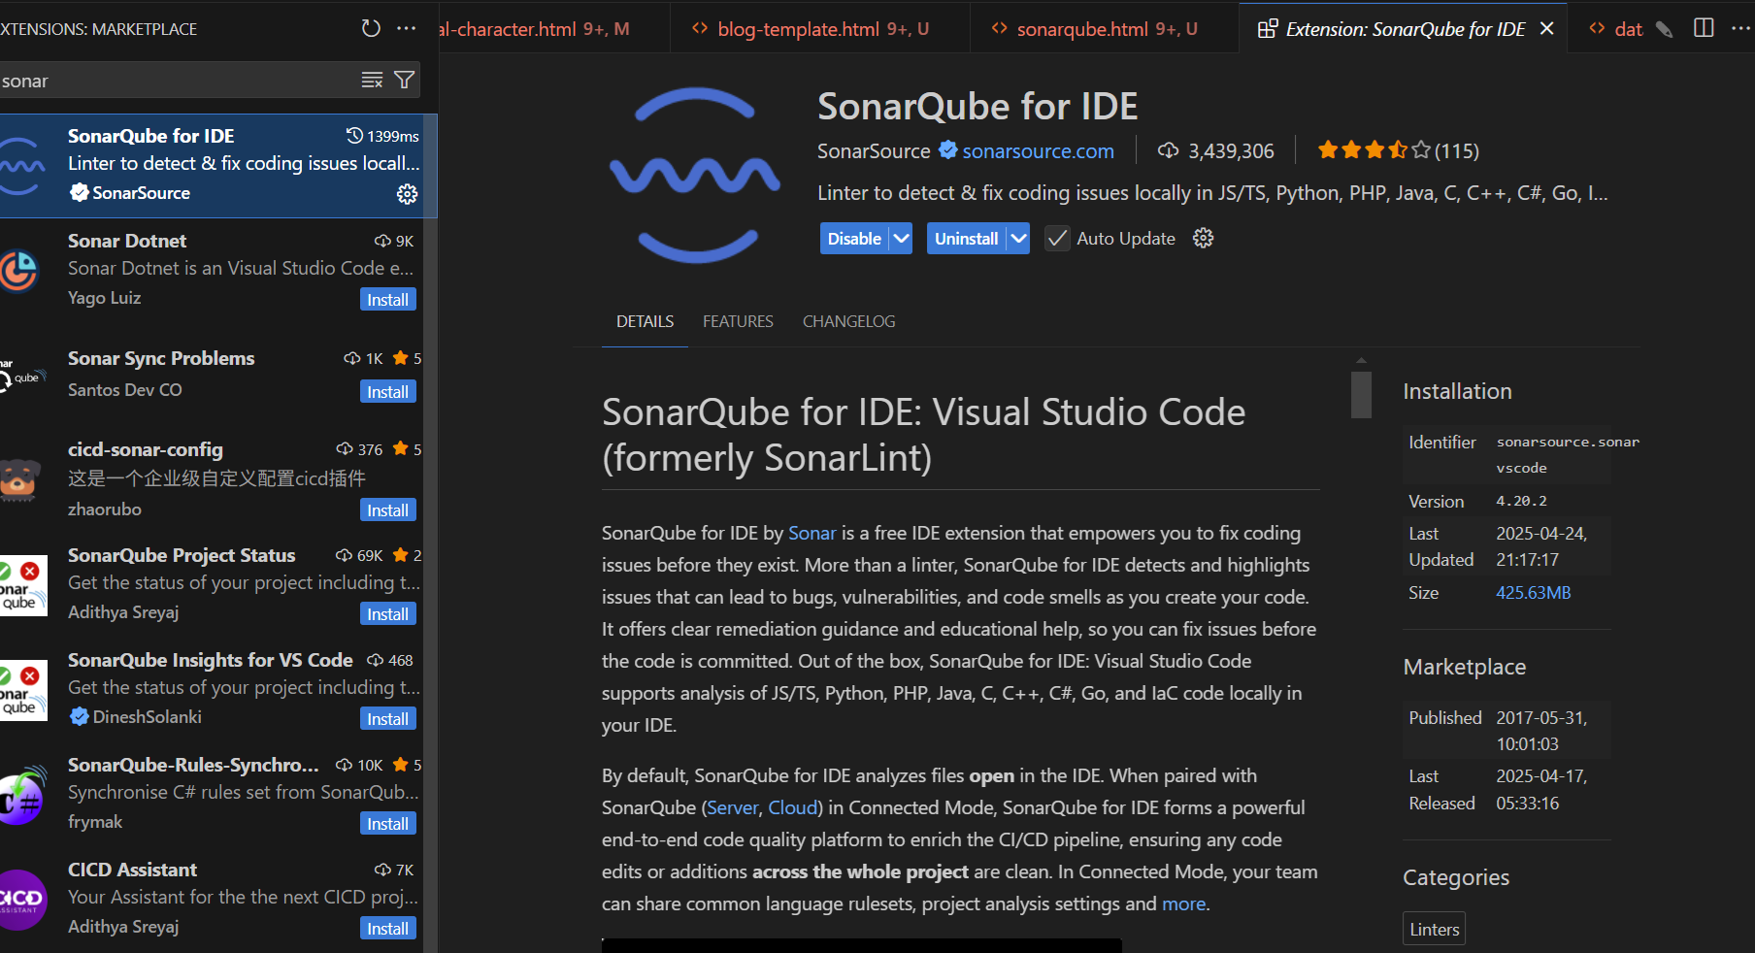
Task: Open the extensions filter menu
Action: pyautogui.click(x=405, y=81)
